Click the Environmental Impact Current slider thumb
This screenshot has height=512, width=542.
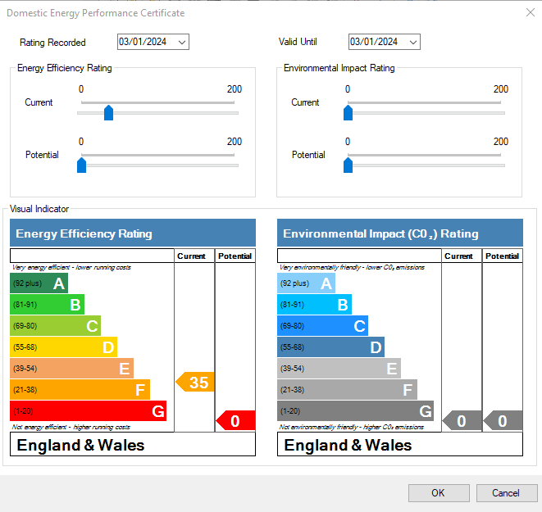point(348,113)
